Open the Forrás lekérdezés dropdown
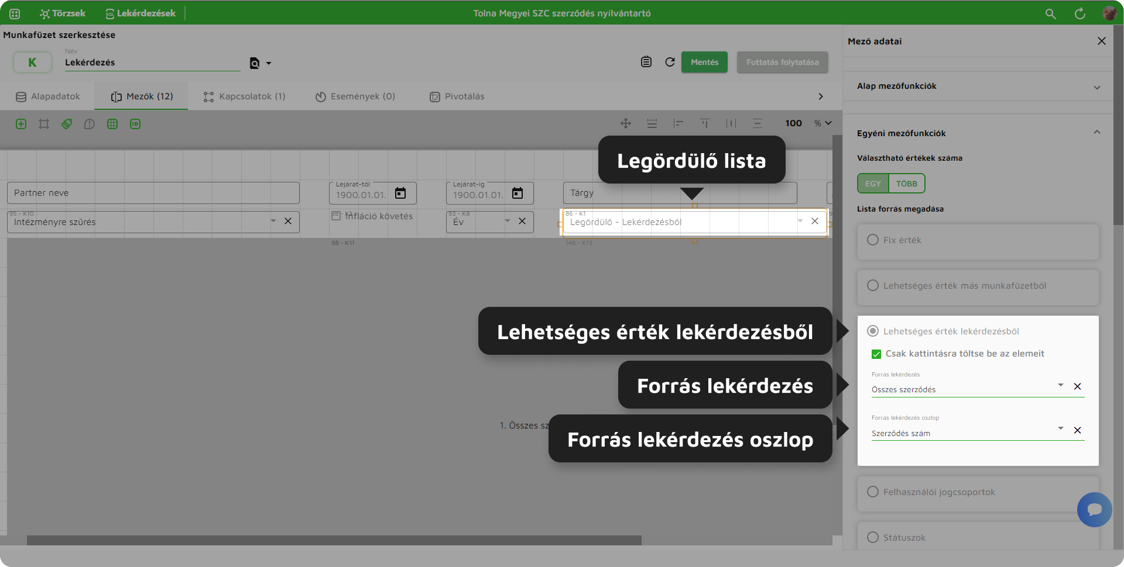1124x567 pixels. pos(1061,385)
